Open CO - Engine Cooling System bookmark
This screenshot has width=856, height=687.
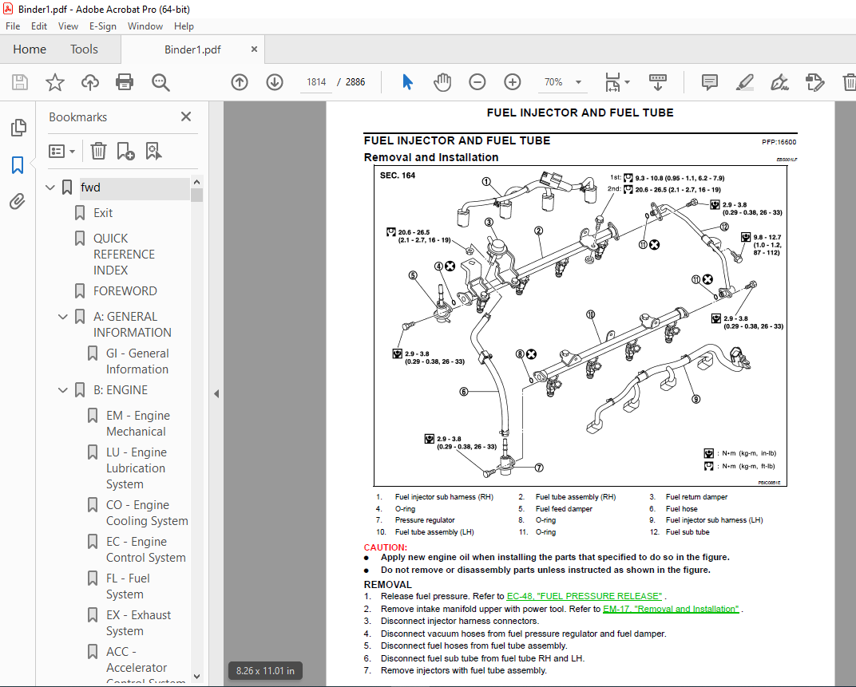tap(147, 513)
